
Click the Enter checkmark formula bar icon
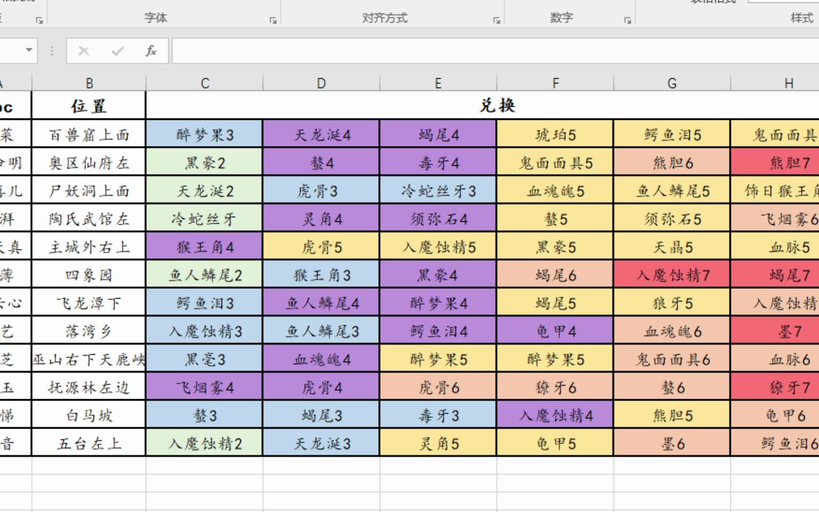pyautogui.click(x=118, y=51)
